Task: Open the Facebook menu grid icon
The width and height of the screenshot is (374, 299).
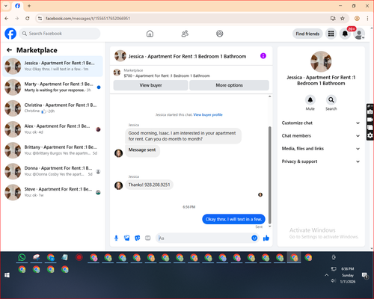Action: pos(331,34)
